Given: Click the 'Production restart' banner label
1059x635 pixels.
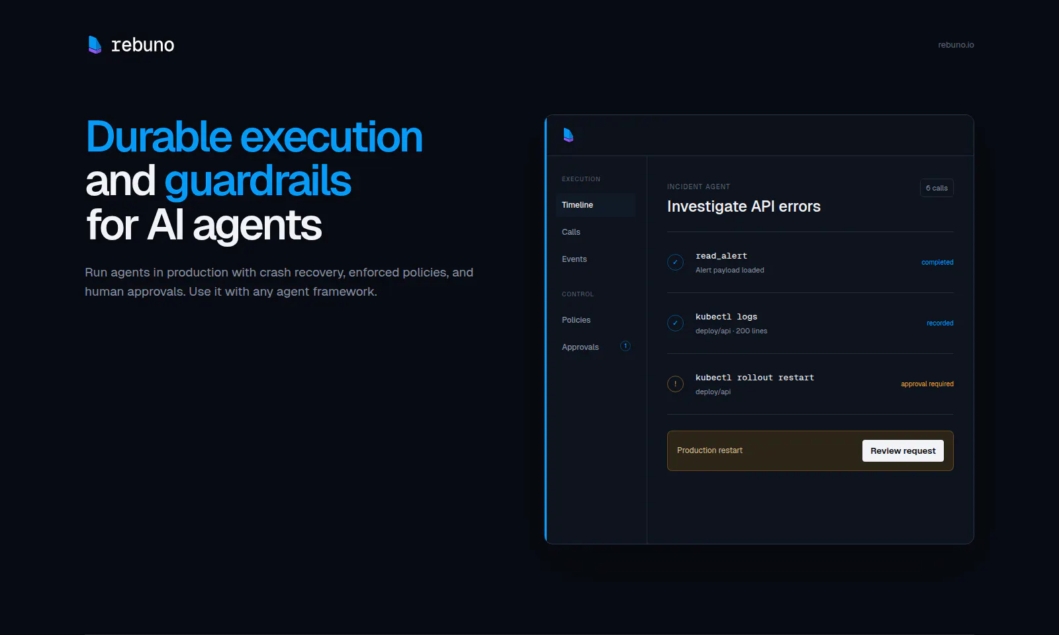Looking at the screenshot, I should pyautogui.click(x=710, y=450).
